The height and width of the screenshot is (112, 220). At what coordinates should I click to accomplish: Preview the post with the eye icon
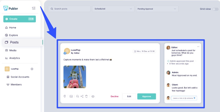point(93,96)
